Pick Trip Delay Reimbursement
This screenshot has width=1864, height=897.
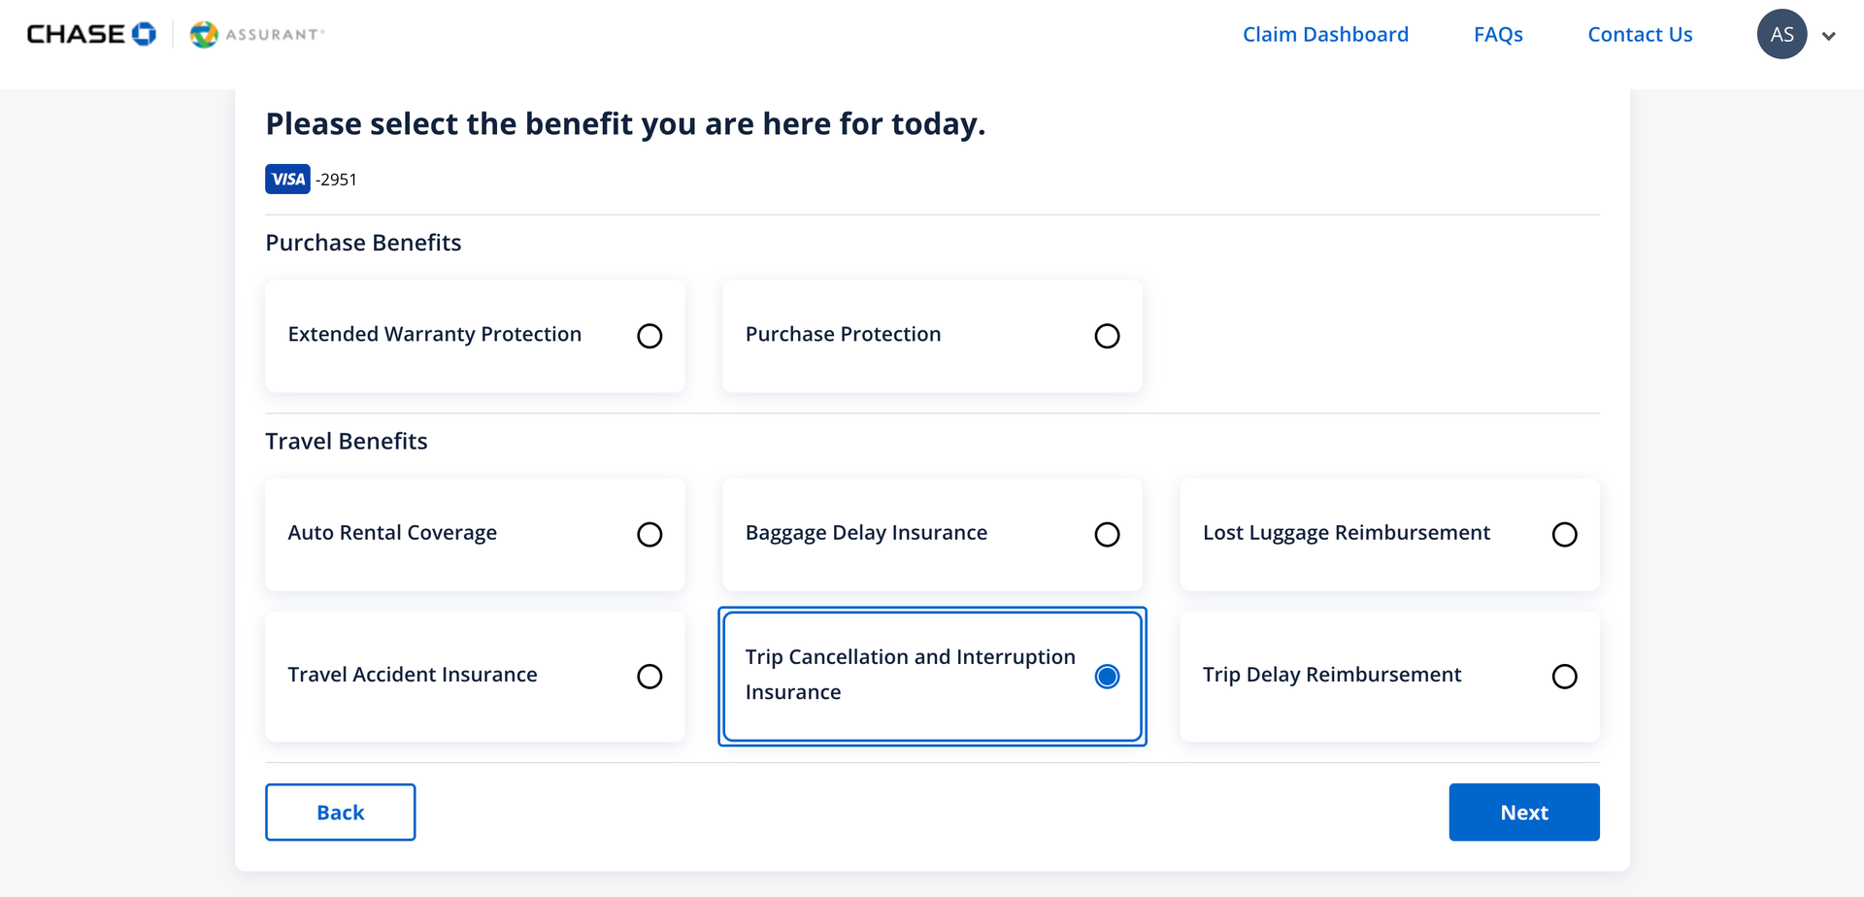(x=1564, y=676)
